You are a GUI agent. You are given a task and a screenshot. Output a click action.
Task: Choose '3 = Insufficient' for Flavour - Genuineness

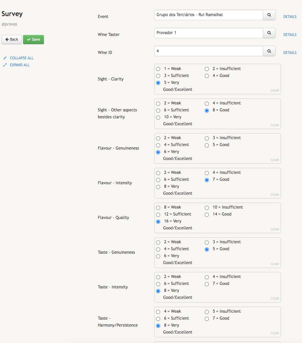(207, 138)
